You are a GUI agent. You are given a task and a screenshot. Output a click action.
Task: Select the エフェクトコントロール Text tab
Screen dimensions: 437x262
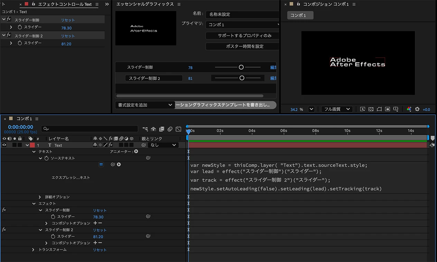point(64,4)
